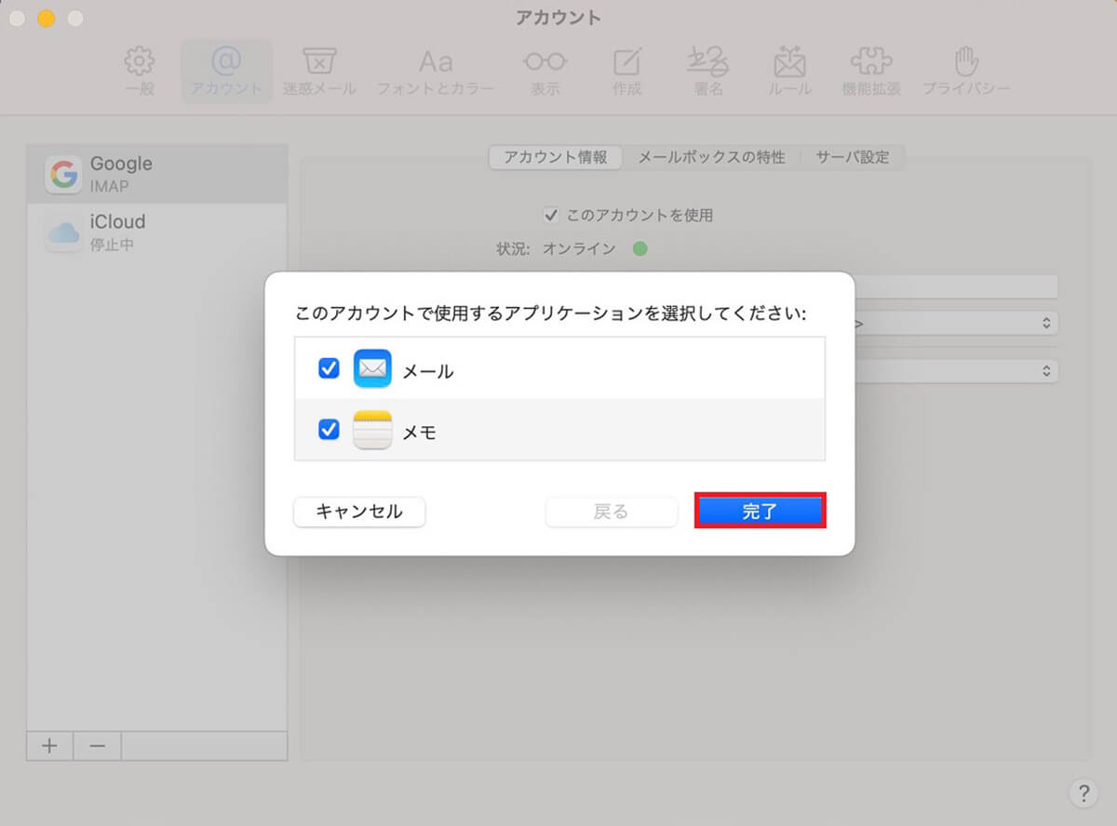Minimize the window with yellow button

click(x=46, y=19)
